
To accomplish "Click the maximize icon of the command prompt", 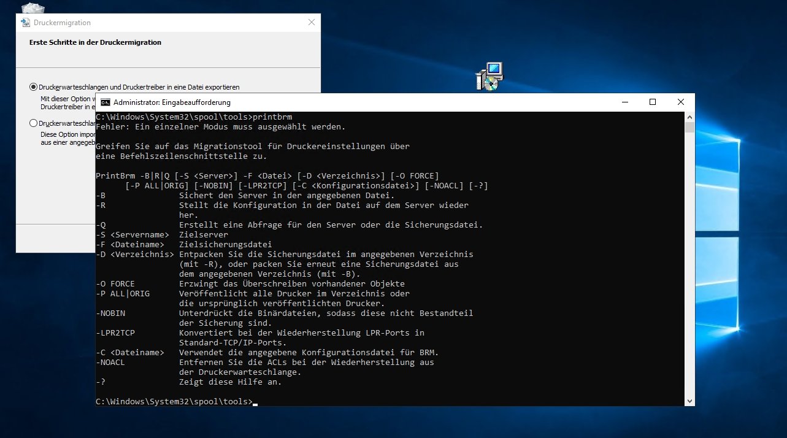I will pyautogui.click(x=652, y=102).
